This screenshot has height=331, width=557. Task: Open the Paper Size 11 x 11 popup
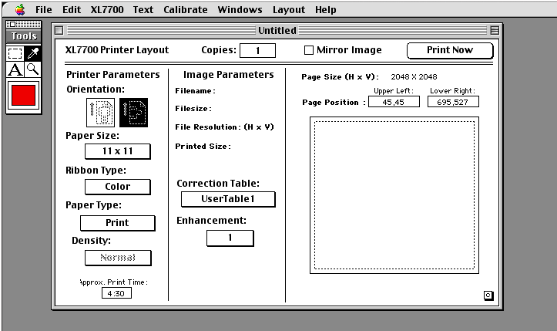tap(118, 151)
